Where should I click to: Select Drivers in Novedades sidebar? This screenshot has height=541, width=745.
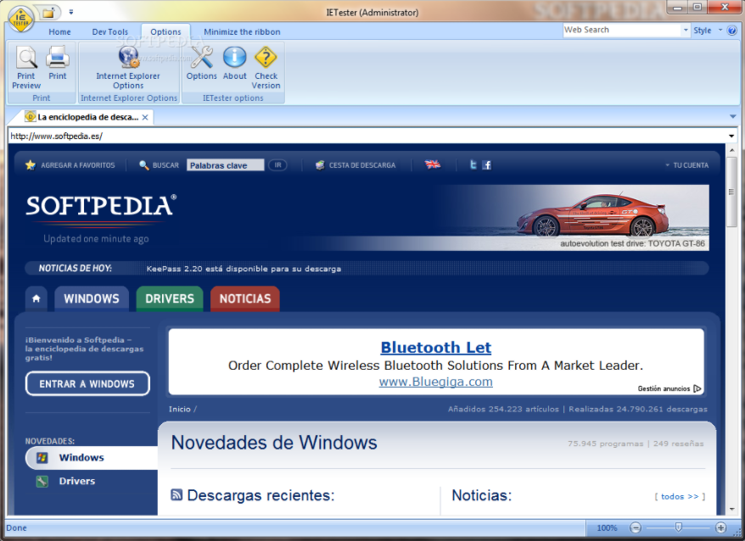coord(77,481)
